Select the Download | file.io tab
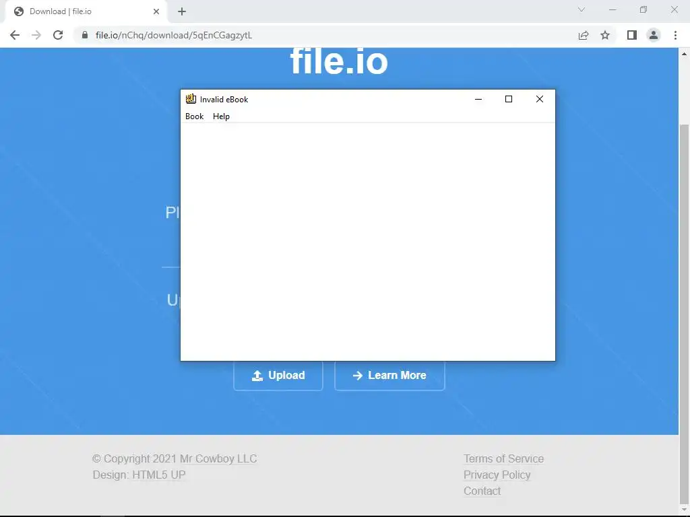Screen dimensions: 690x517 (x=86, y=11)
